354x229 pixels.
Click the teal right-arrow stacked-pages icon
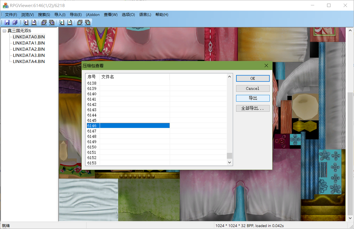[x=88, y=22]
